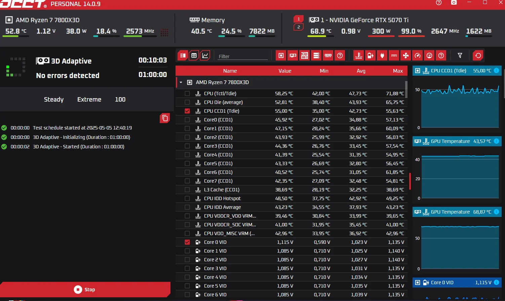Toggle the motherboard hardware filter icon

(x=305, y=55)
